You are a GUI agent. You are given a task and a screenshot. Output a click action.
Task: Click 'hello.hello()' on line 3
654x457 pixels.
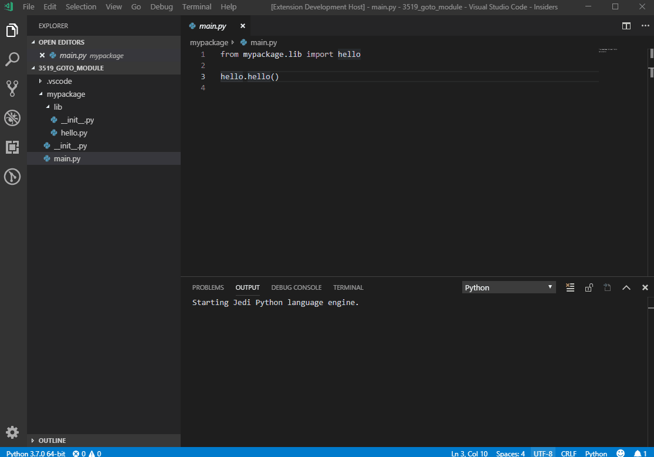tap(249, 77)
